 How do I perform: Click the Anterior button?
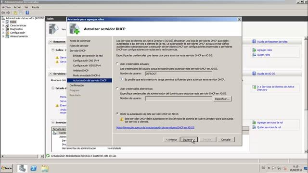pyautogui.click(x=171, y=140)
